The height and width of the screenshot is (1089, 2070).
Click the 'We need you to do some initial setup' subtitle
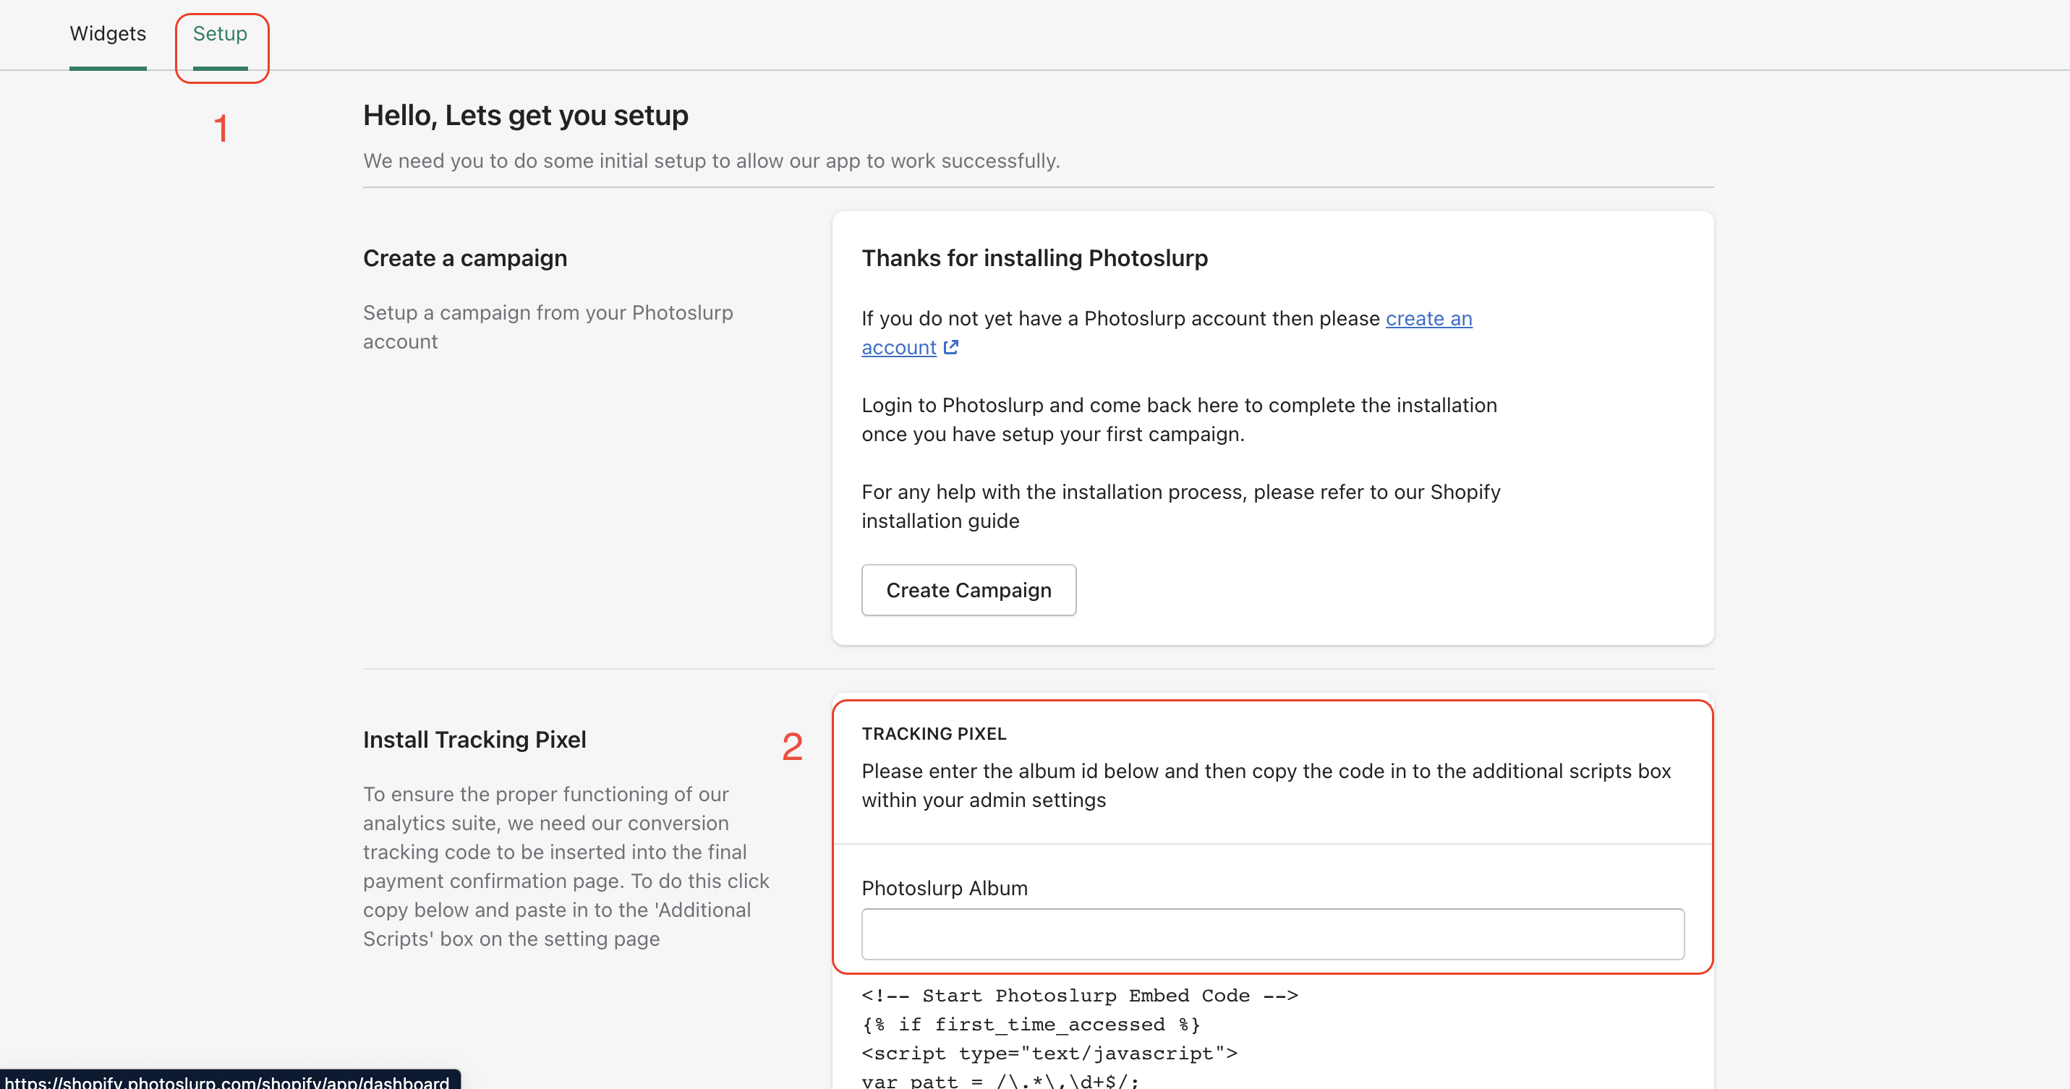click(x=711, y=161)
